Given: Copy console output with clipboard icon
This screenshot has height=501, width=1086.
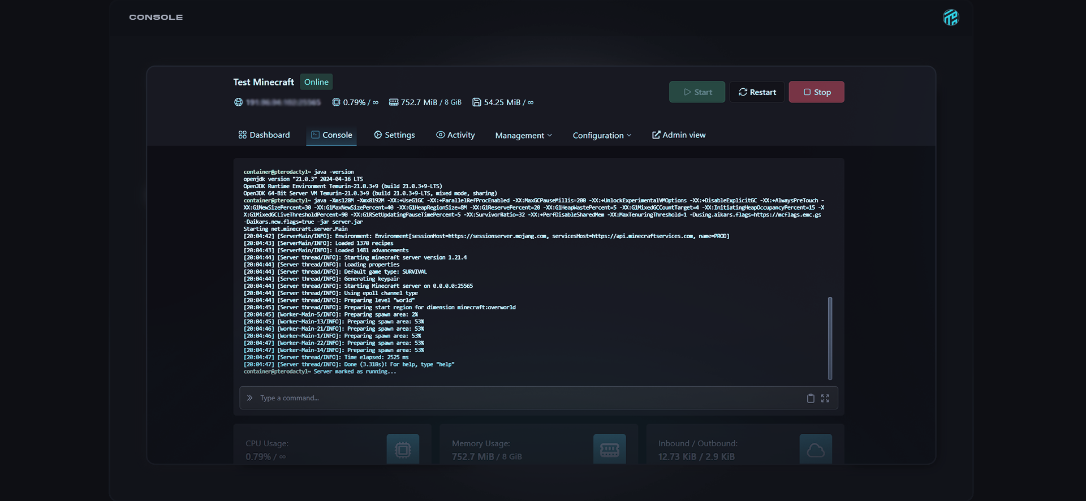Looking at the screenshot, I should (810, 398).
